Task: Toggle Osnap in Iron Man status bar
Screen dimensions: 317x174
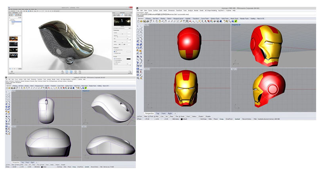Action: [x=222, y=119]
